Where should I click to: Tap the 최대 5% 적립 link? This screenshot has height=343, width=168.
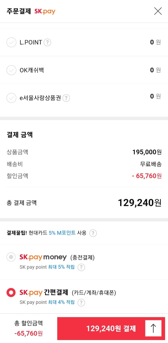[x=61, y=267]
